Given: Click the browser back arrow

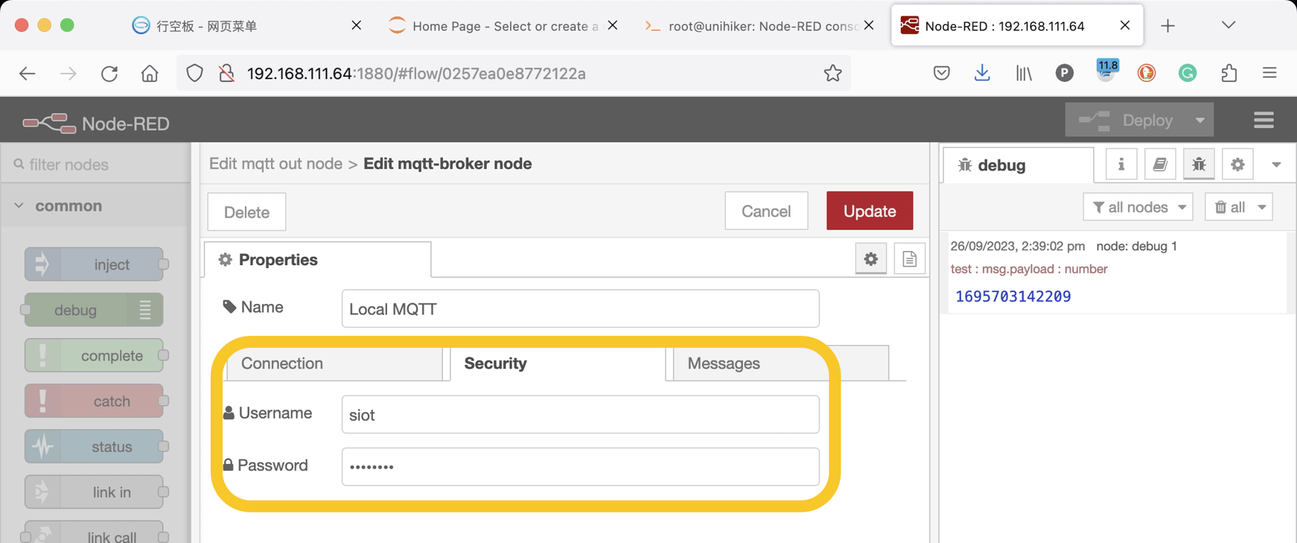Looking at the screenshot, I should click(x=27, y=73).
